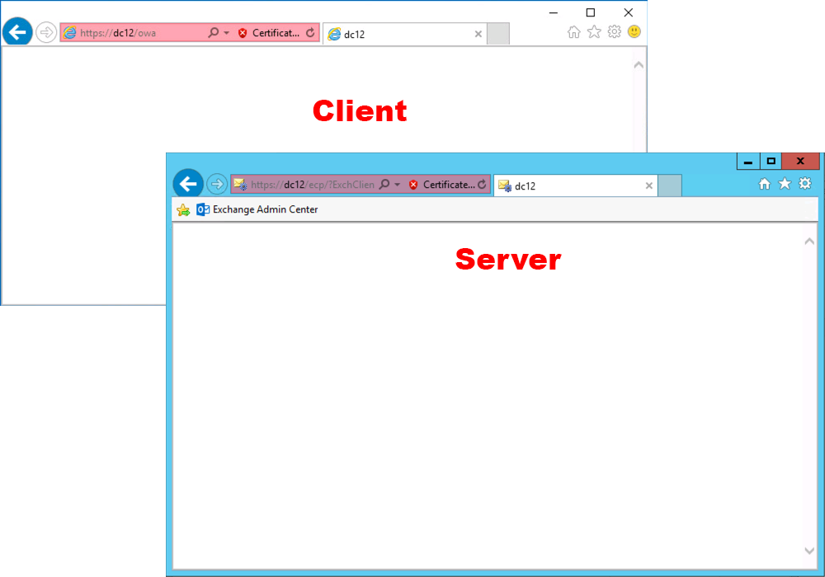Open Tools gear in Client window
The width and height of the screenshot is (825, 577).
pyautogui.click(x=614, y=32)
